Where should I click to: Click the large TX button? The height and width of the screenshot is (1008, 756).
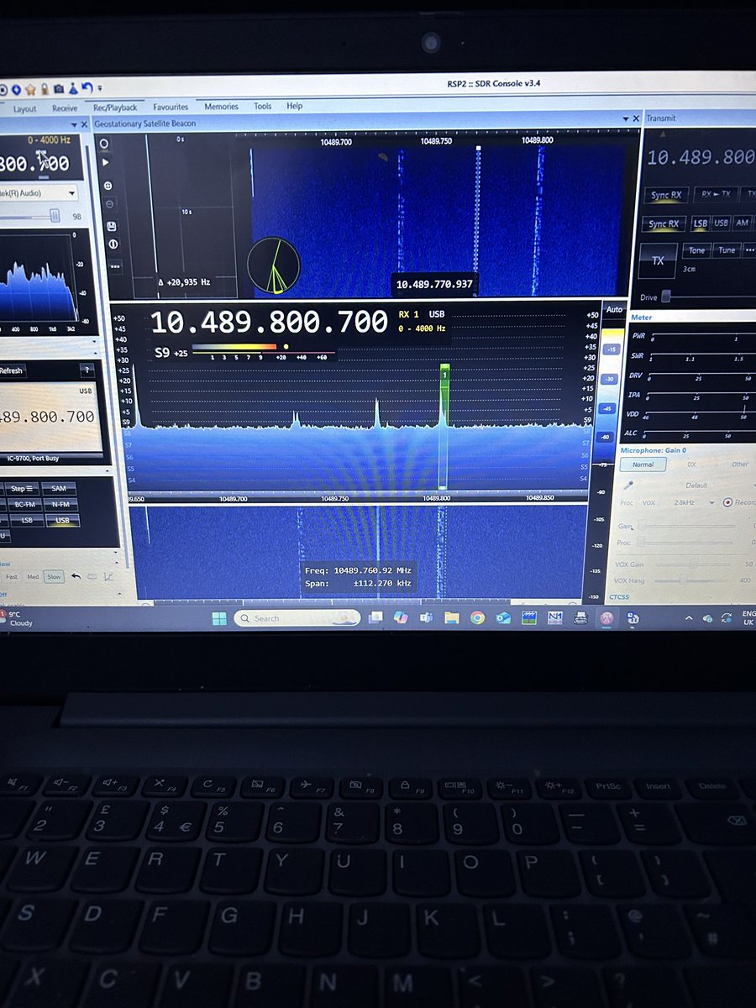[x=658, y=260]
